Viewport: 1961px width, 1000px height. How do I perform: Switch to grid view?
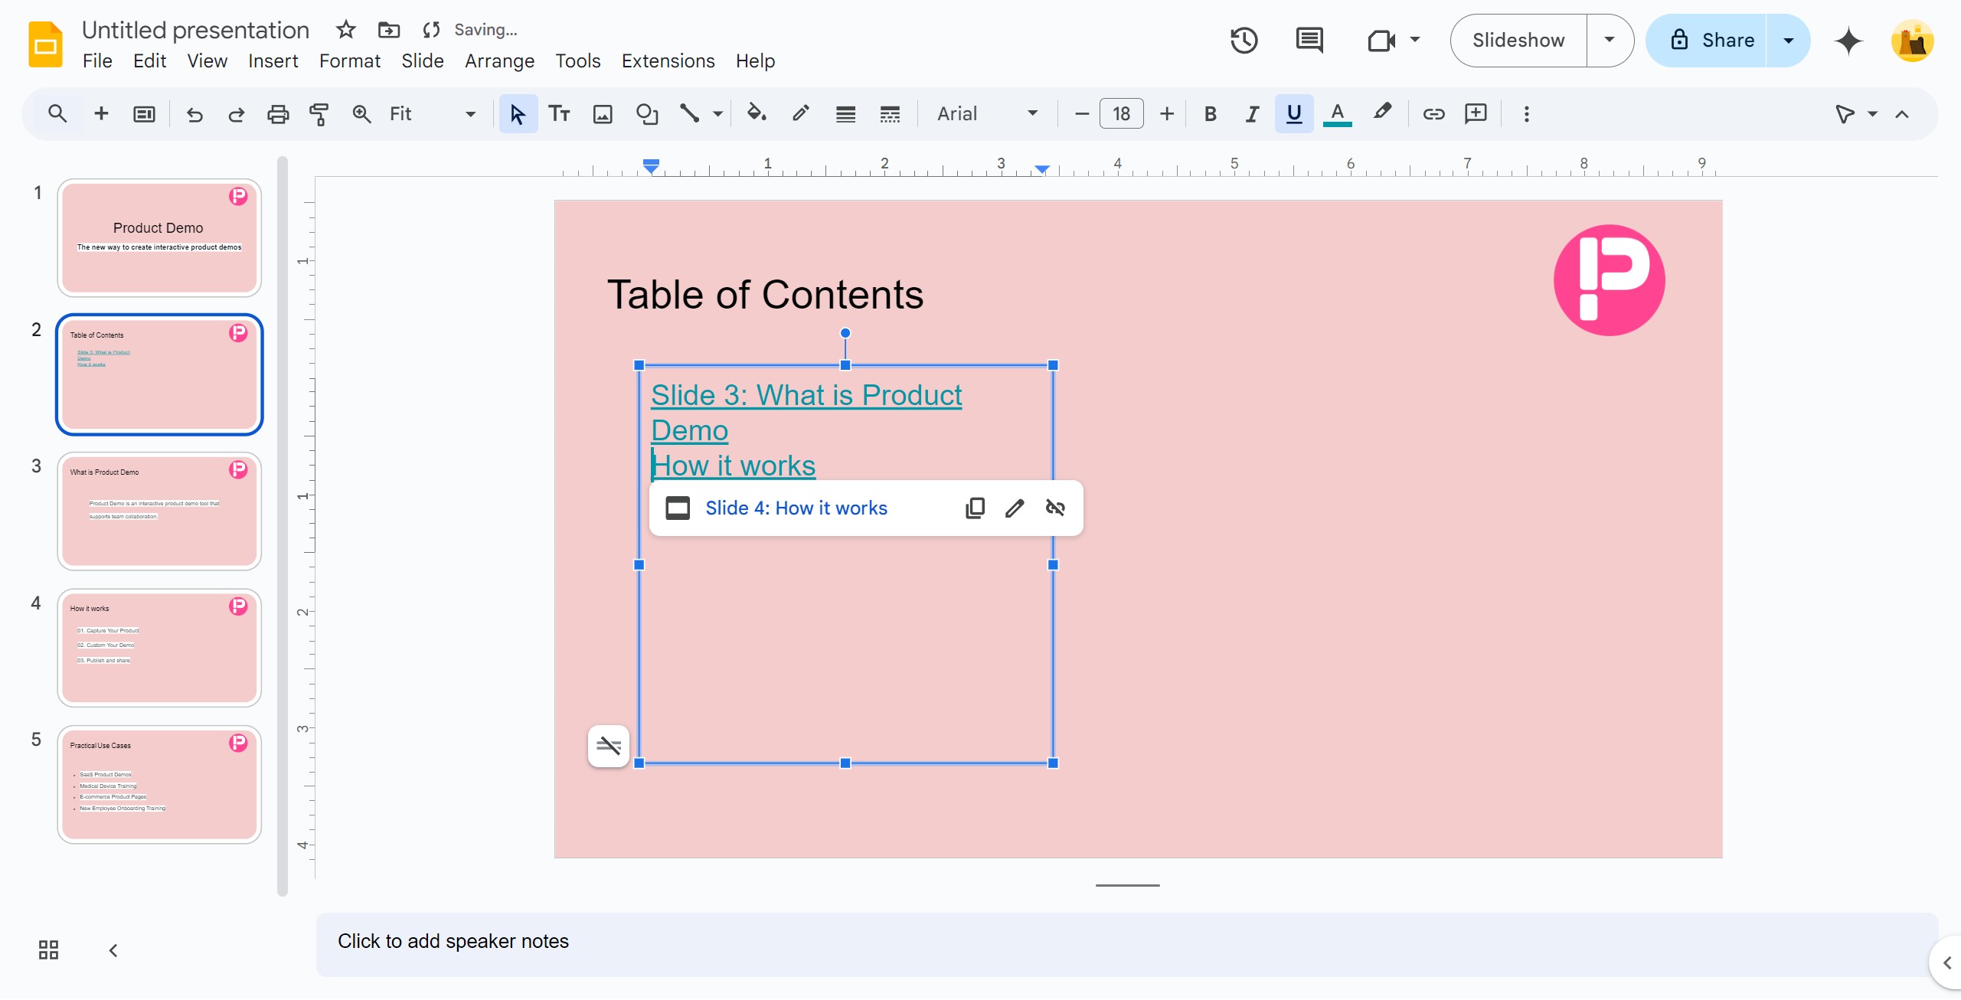pos(48,951)
